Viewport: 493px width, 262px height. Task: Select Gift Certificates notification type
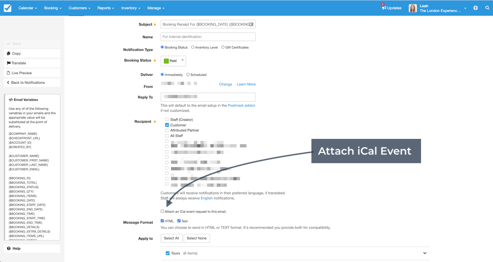(223, 47)
